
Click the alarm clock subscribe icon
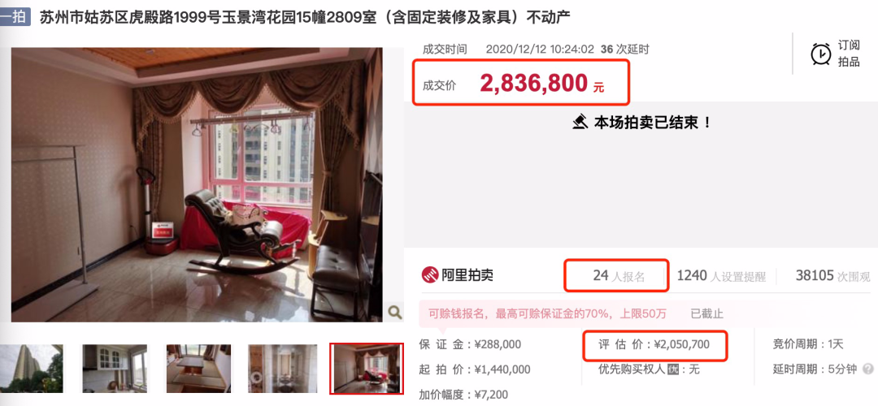(821, 54)
